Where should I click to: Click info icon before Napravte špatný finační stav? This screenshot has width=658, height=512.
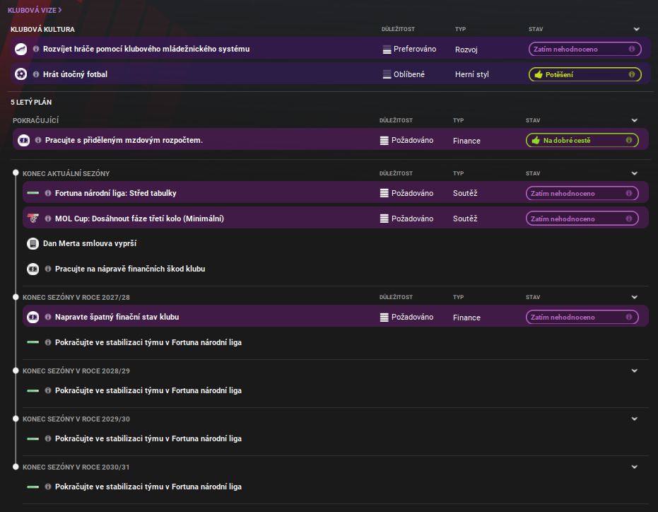[x=48, y=317]
